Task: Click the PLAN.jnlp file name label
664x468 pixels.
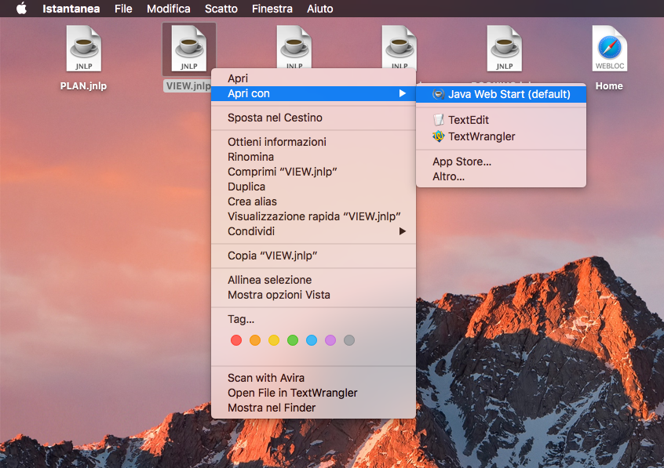Action: [x=83, y=86]
